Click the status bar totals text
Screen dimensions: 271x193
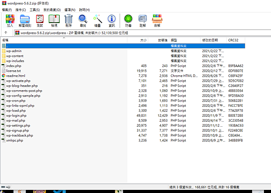pos(205,187)
